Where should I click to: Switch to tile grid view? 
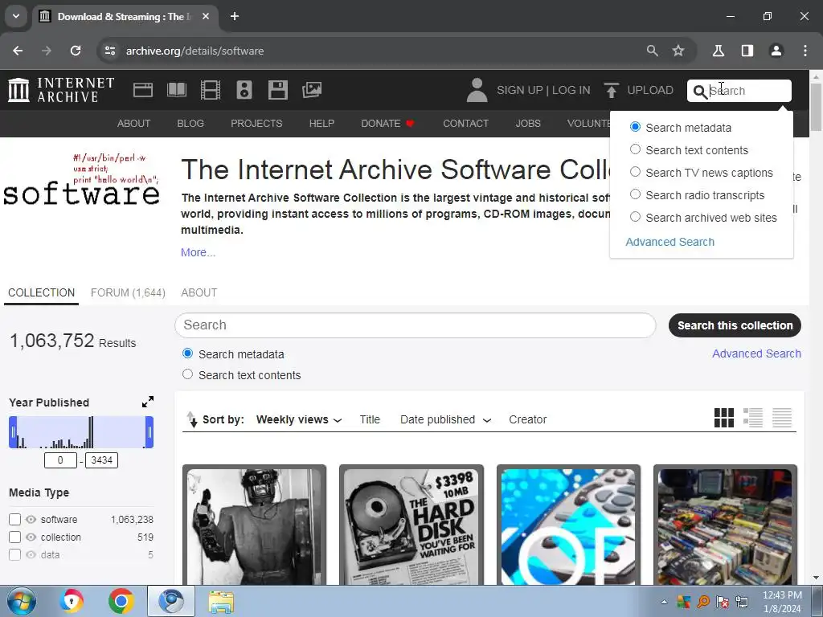724,418
